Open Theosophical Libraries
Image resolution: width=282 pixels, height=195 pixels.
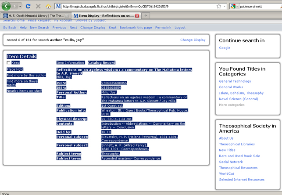(237, 144)
